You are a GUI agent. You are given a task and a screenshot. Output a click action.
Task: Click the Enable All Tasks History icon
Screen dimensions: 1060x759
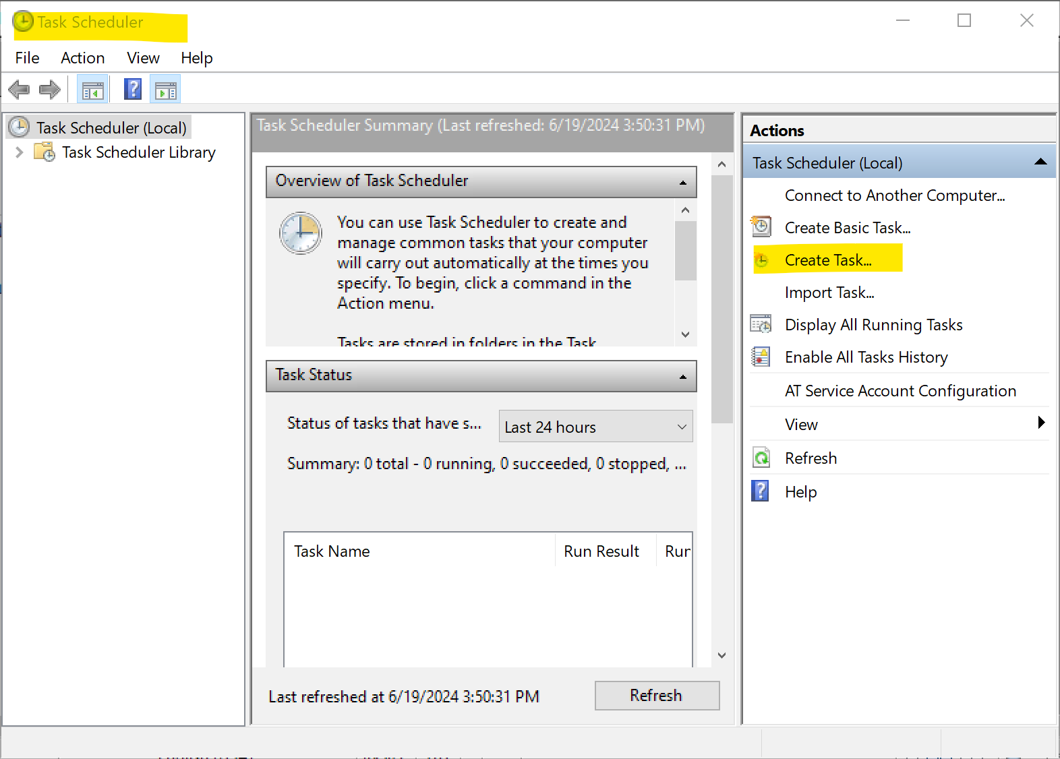click(x=761, y=357)
